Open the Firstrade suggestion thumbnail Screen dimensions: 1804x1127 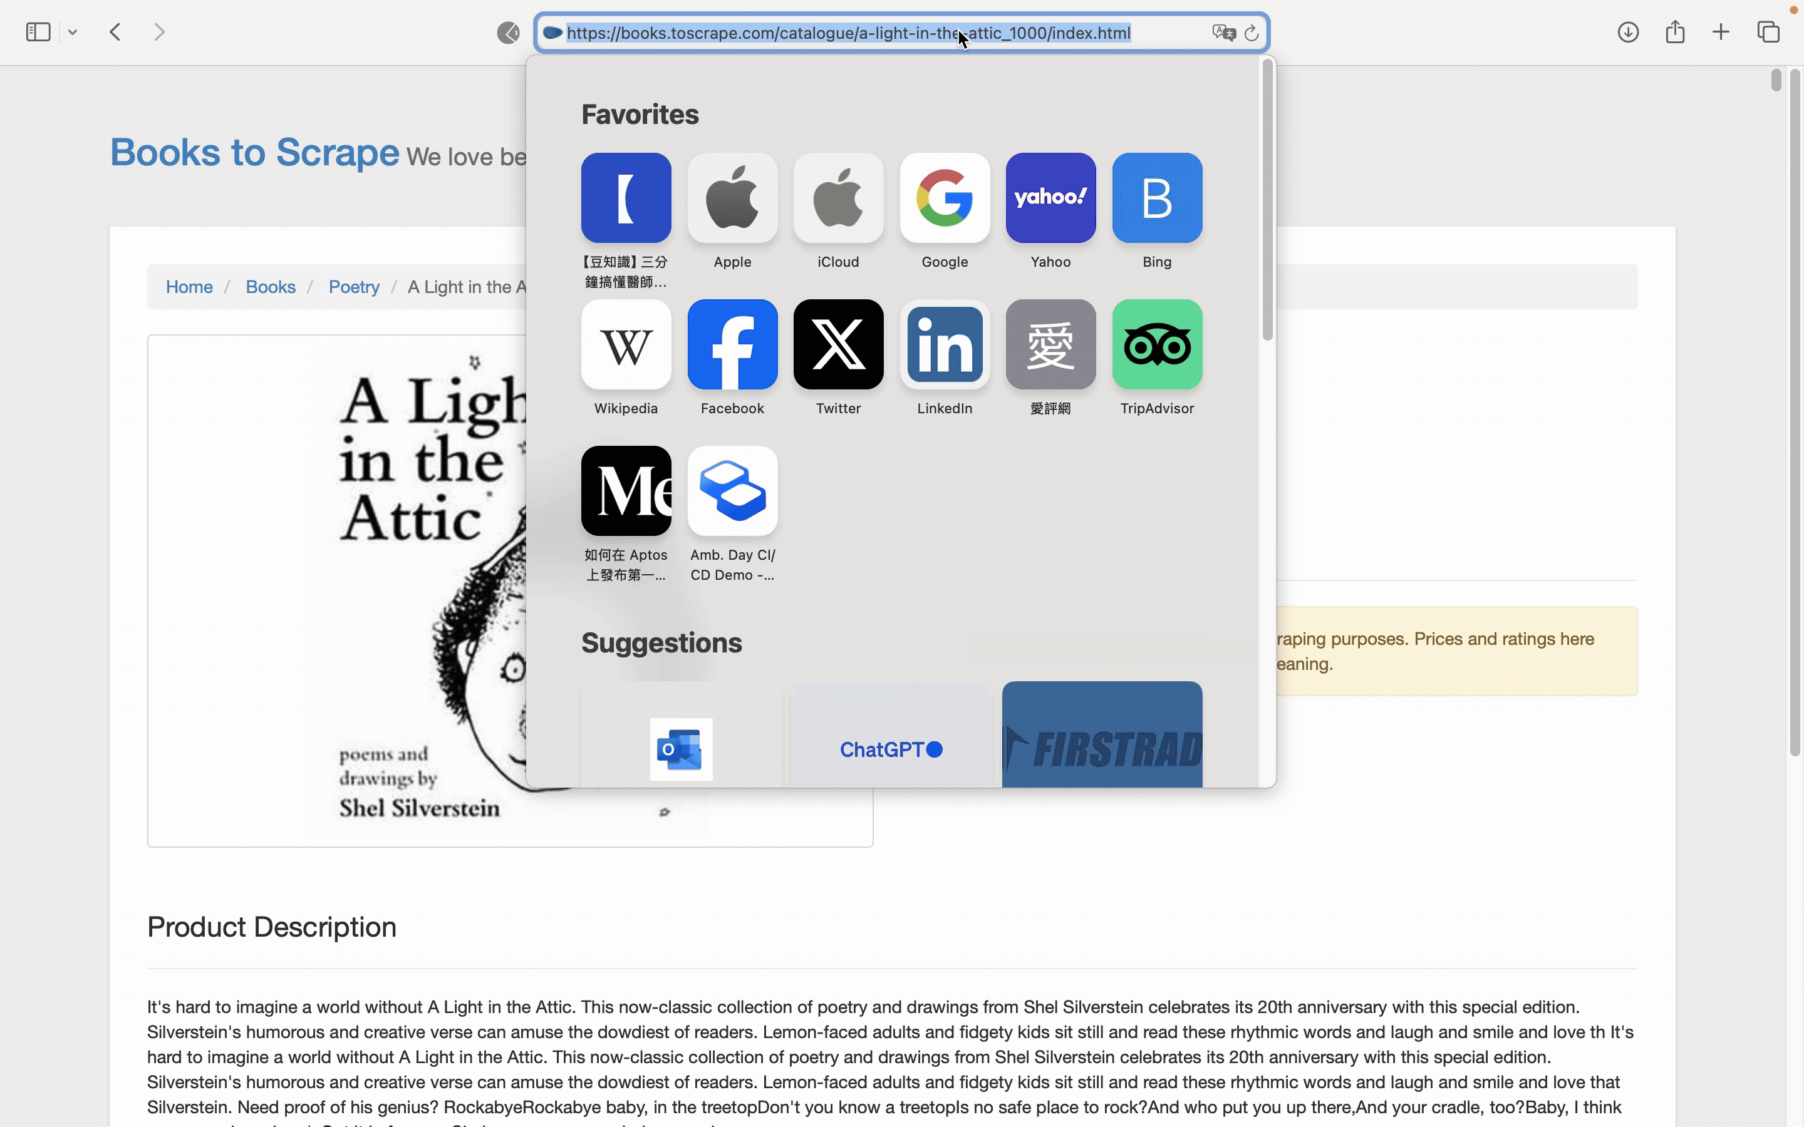[x=1102, y=734]
